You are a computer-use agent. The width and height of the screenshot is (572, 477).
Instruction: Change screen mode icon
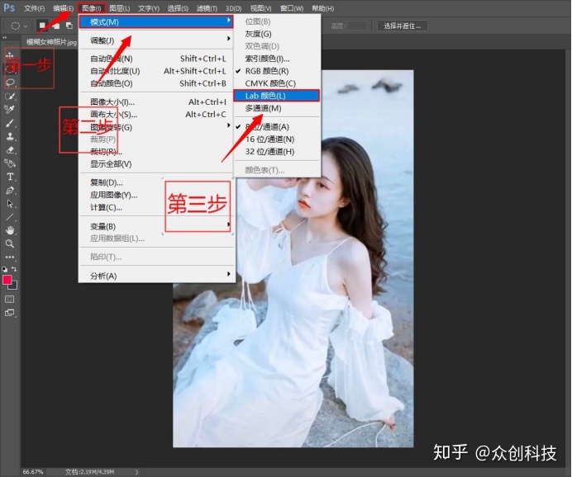(10, 313)
